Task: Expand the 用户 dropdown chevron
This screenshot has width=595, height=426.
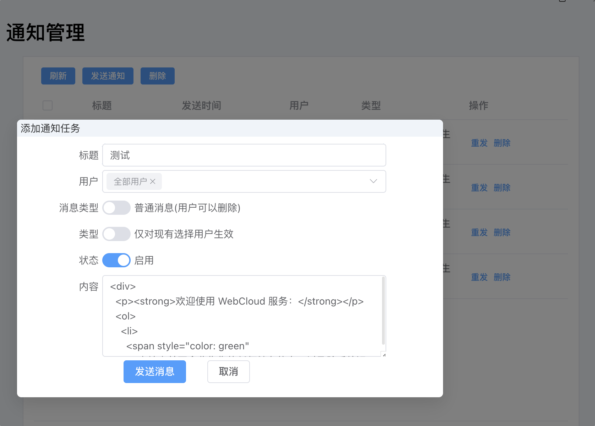Action: 373,181
